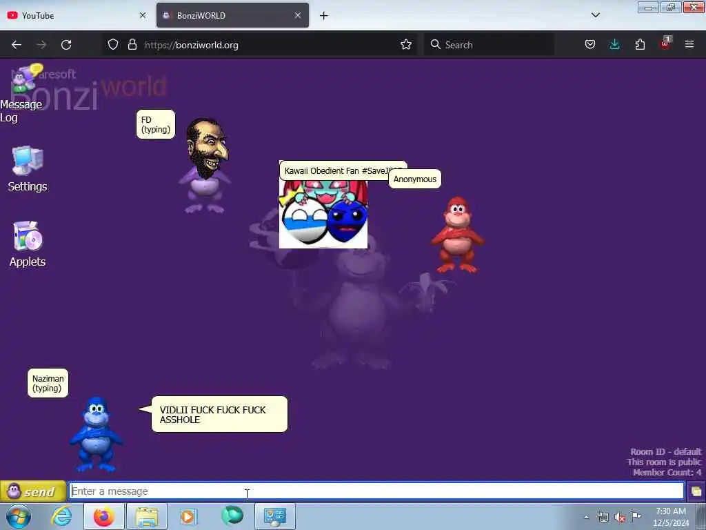The width and height of the screenshot is (706, 530).
Task: Reload the current page
Action: (66, 45)
